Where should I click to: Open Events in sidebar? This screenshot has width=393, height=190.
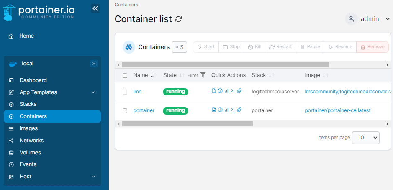click(x=52, y=164)
